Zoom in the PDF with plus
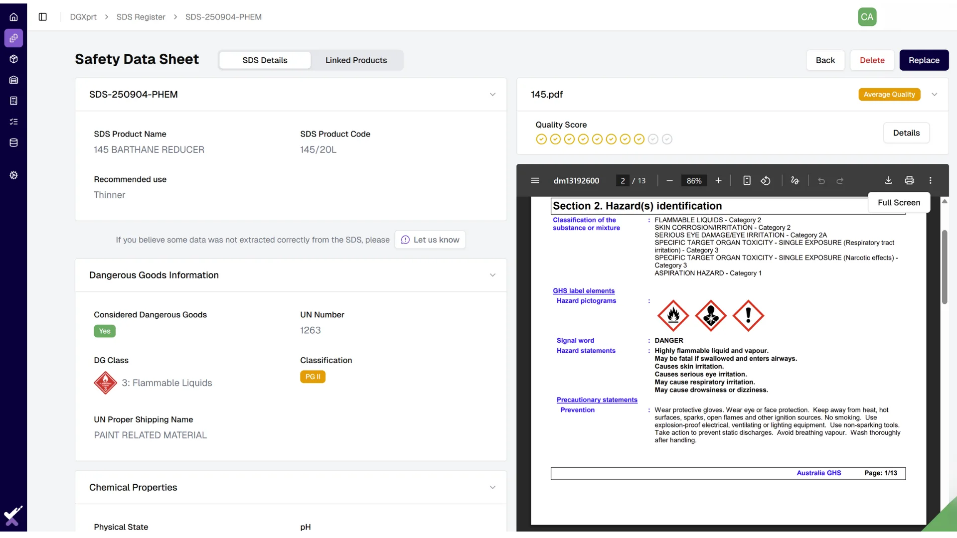This screenshot has width=957, height=538. pyautogui.click(x=718, y=180)
